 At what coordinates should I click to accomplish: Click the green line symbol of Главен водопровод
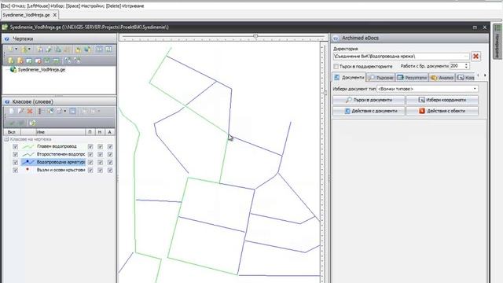pos(28,147)
